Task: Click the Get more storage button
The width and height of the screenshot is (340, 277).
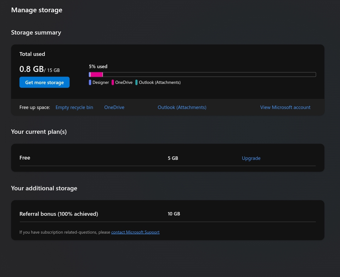Action: (x=44, y=82)
